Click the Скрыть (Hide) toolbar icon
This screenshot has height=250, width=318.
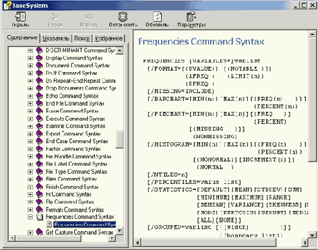(20, 17)
